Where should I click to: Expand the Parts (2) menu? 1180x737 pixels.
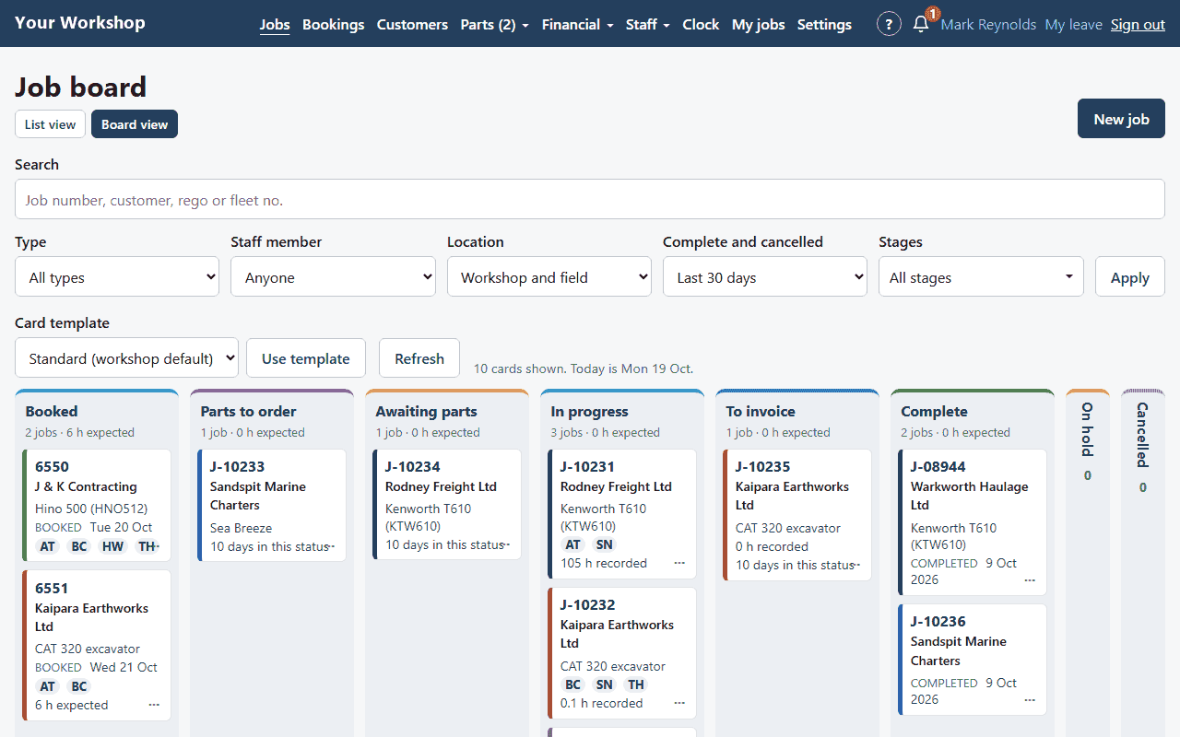click(494, 25)
